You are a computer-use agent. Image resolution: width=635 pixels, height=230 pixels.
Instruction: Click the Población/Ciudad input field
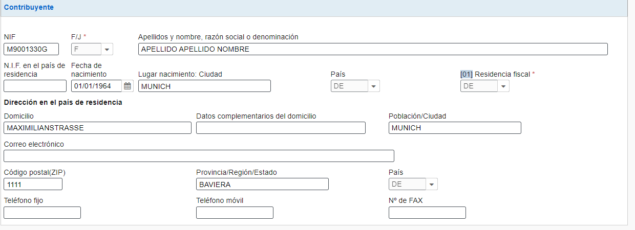coord(455,128)
